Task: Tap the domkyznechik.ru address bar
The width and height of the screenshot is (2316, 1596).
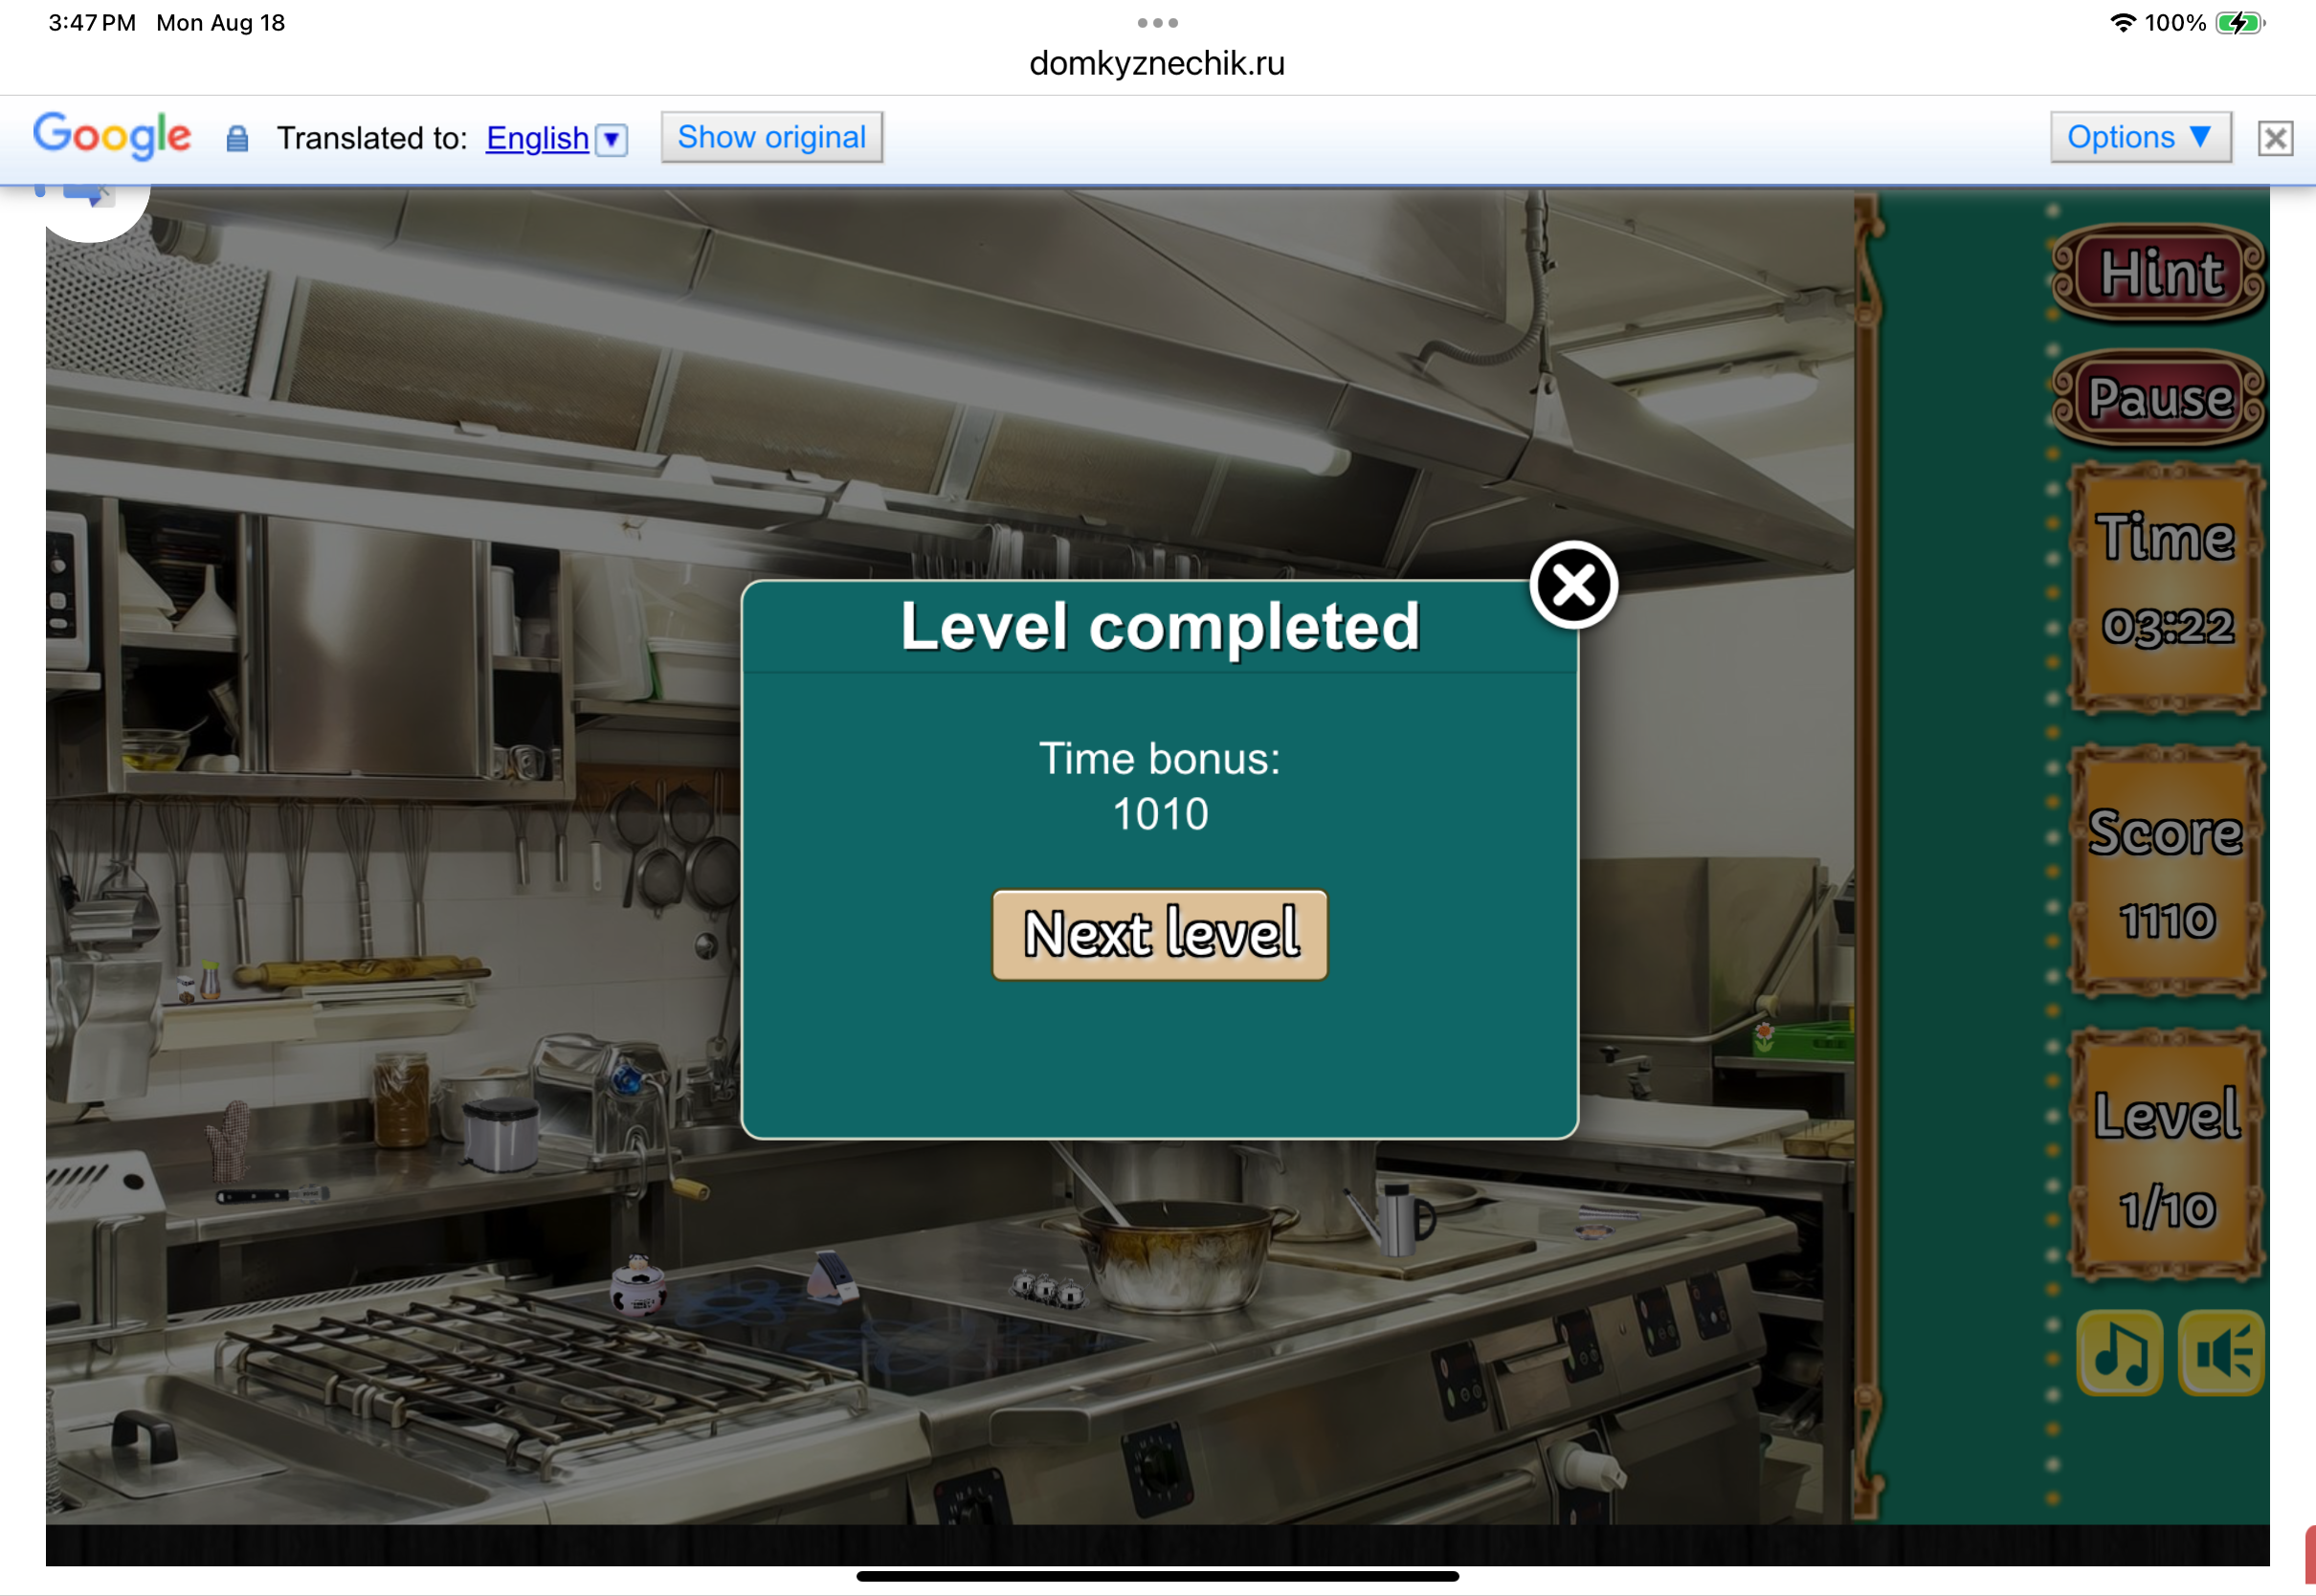Action: (1157, 63)
